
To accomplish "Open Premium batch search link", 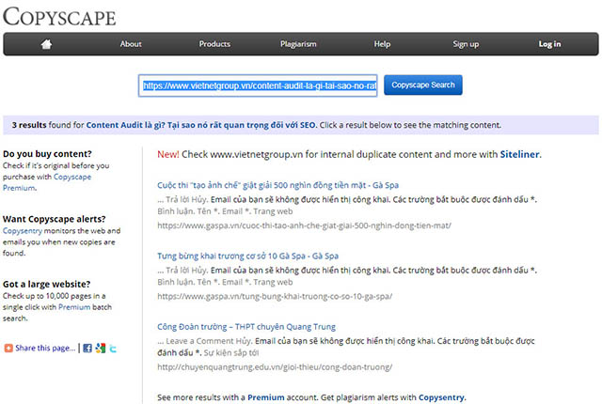I will (x=74, y=307).
